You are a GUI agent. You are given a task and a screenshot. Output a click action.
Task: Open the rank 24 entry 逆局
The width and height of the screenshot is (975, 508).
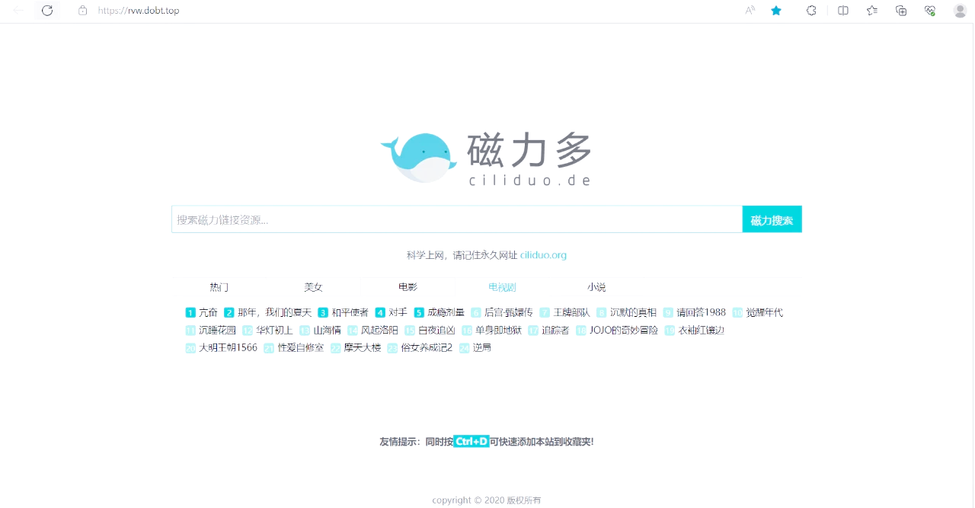[x=481, y=348]
